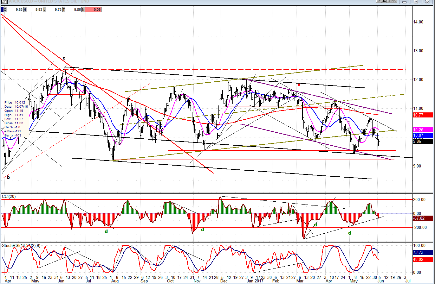Click the green 'd' marker under May CCI
435x284 pixels.
(350, 233)
